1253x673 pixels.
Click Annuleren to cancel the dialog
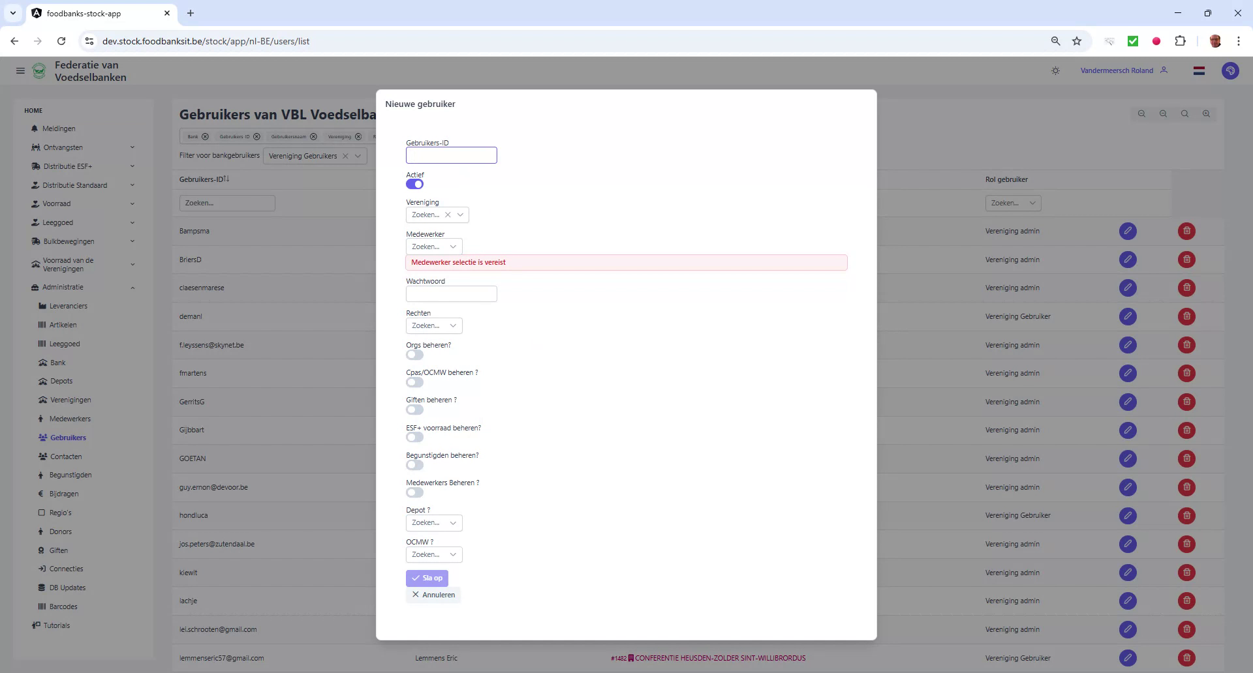[433, 595]
